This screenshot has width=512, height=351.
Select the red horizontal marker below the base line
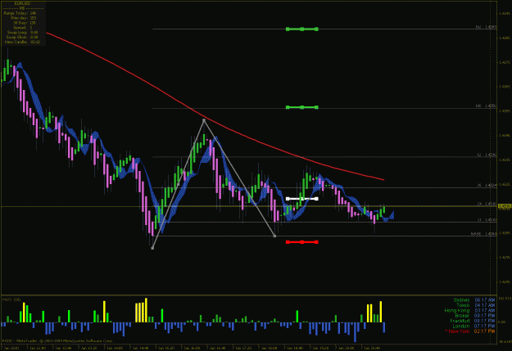302,242
